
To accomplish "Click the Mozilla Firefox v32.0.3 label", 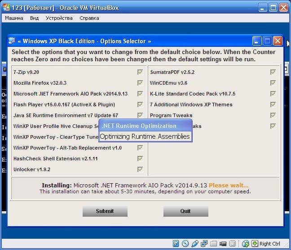I will tap(40, 83).
